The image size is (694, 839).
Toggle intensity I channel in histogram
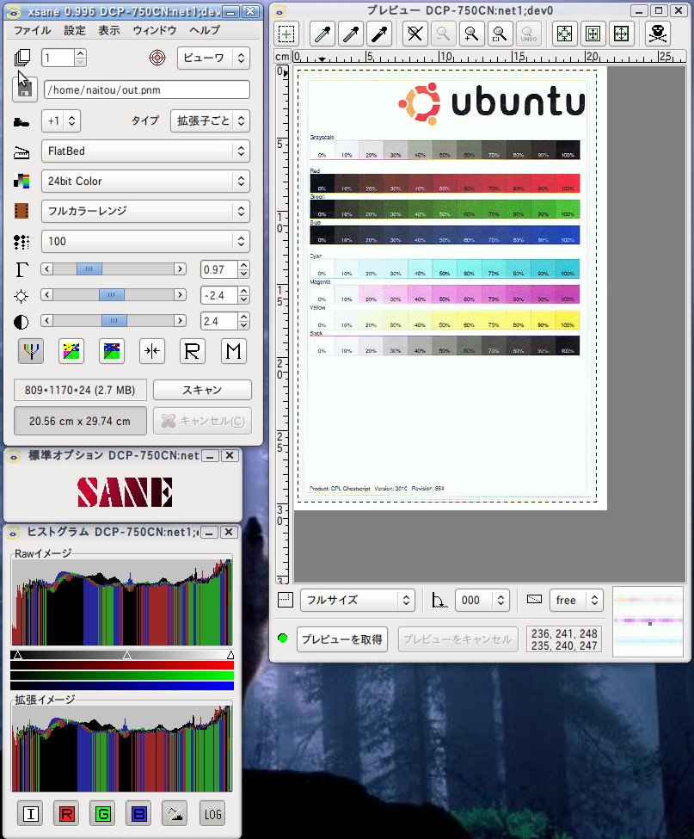click(x=30, y=814)
